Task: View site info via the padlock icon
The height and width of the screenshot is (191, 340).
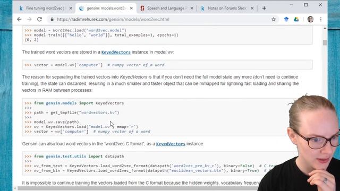Action: coord(52,19)
